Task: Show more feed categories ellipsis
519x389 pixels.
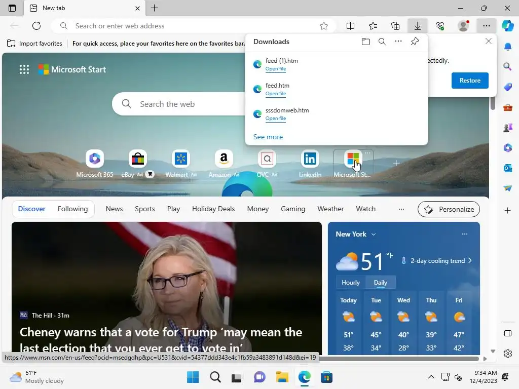Action: click(x=401, y=209)
